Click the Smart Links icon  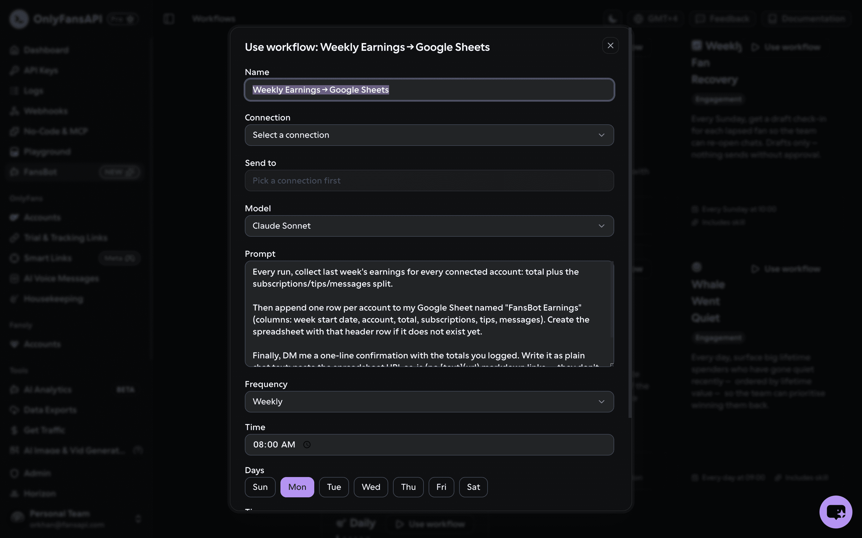pyautogui.click(x=14, y=258)
